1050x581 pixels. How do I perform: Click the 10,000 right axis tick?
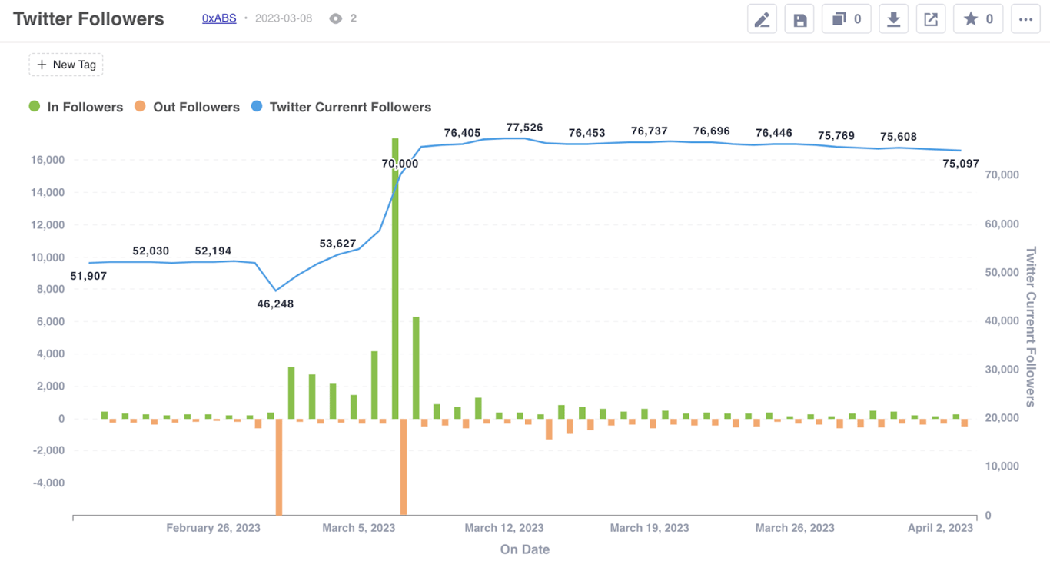(1002, 466)
